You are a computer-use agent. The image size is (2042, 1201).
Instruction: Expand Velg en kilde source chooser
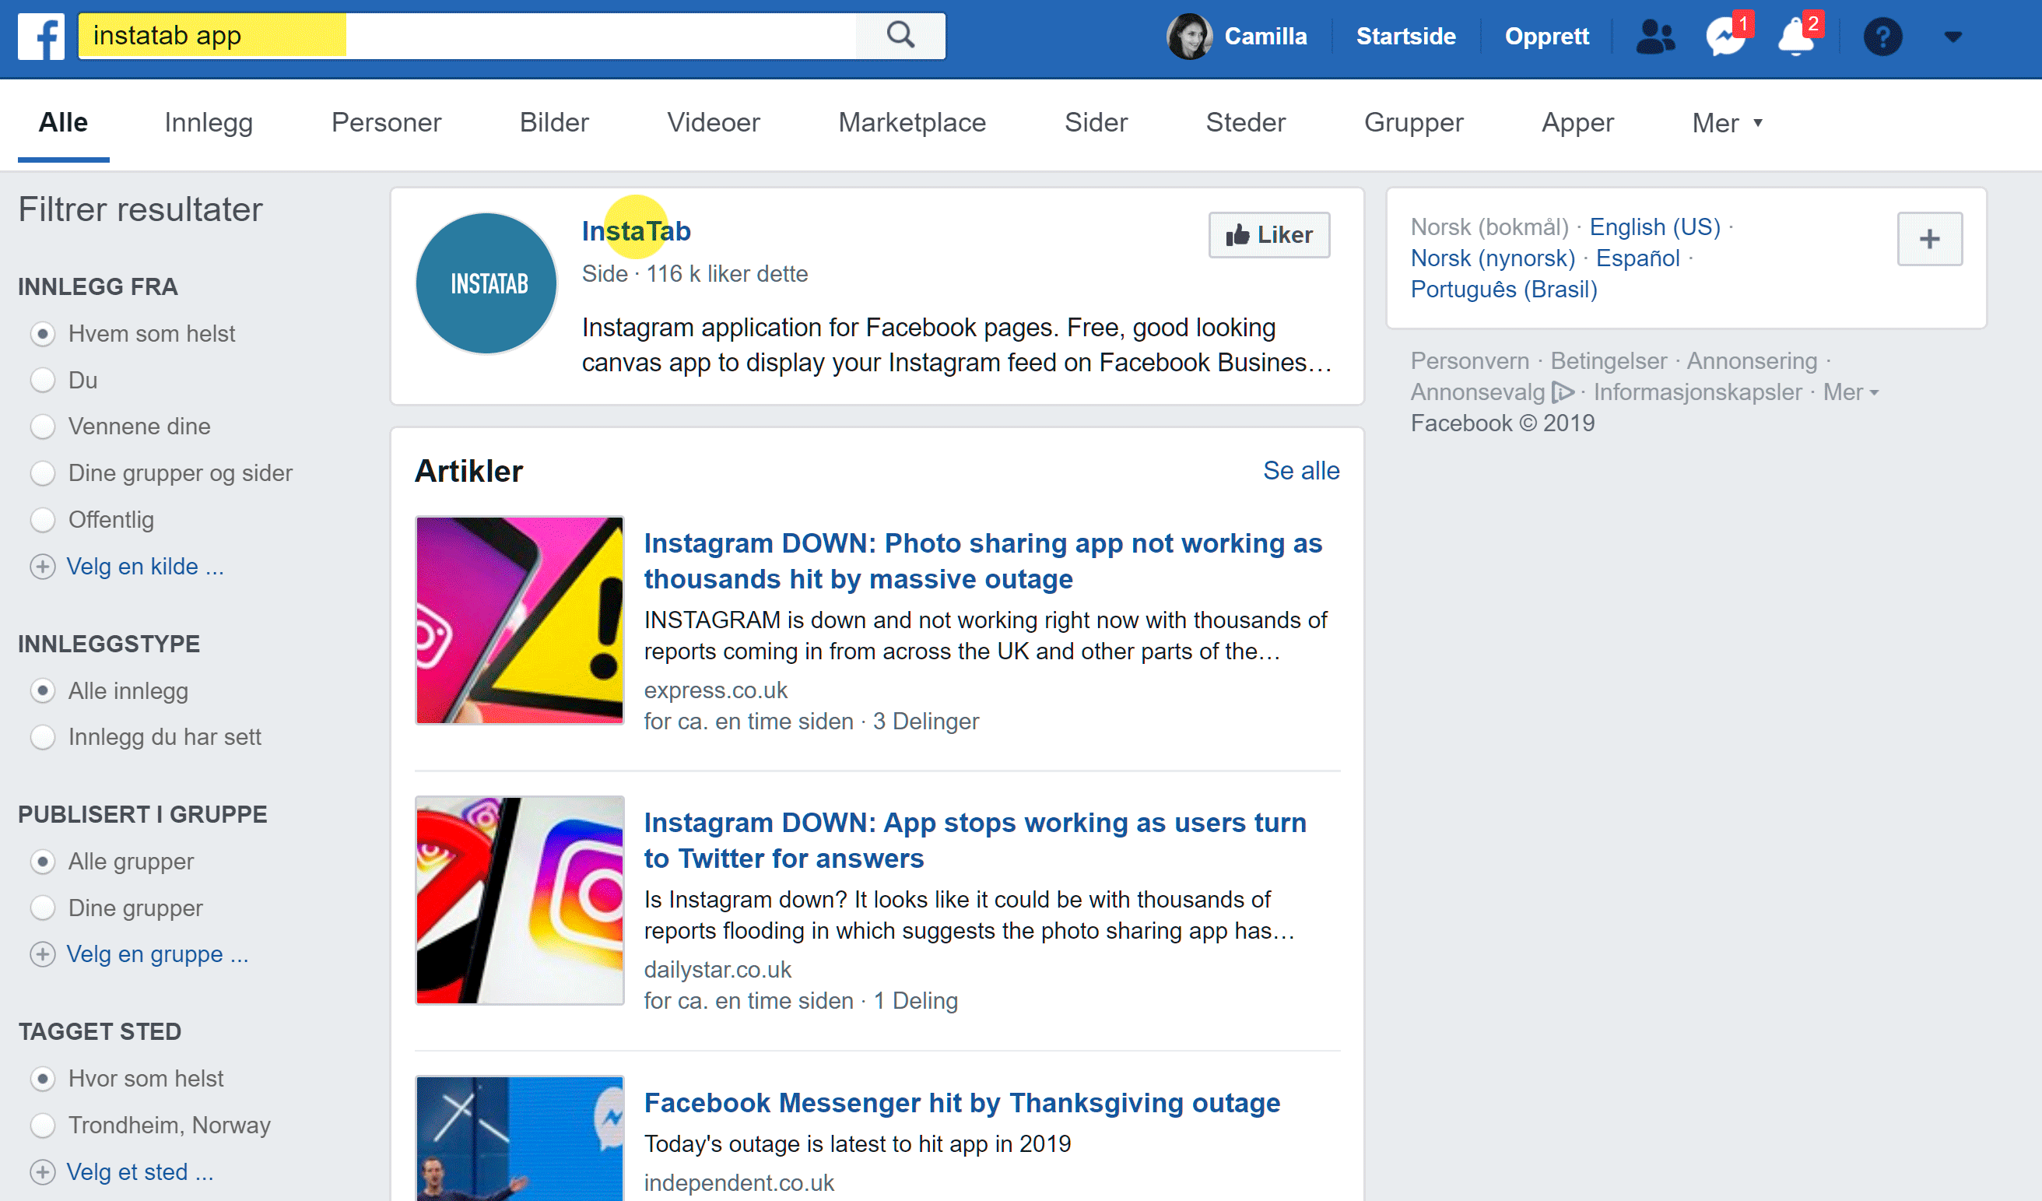point(145,567)
